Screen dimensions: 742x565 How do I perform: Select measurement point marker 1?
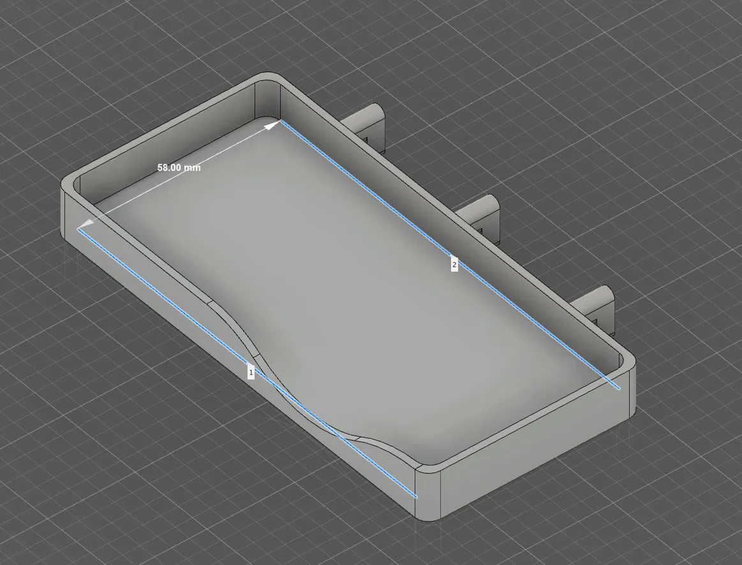tap(251, 372)
